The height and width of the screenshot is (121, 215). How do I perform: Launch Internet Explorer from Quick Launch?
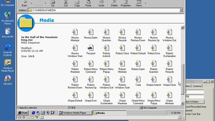(33, 113)
